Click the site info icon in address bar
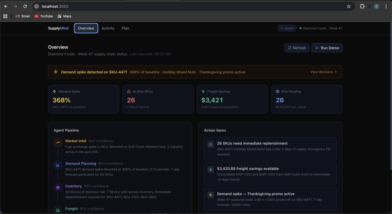This screenshot has width=392, height=214. tap(36, 6)
